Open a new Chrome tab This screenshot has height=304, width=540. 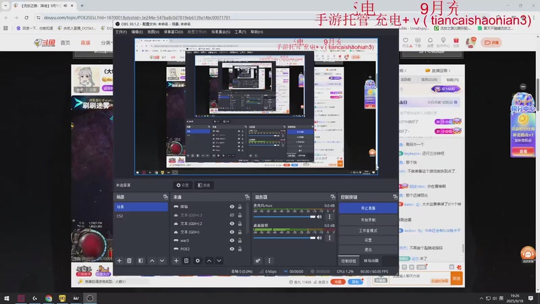tap(82, 5)
